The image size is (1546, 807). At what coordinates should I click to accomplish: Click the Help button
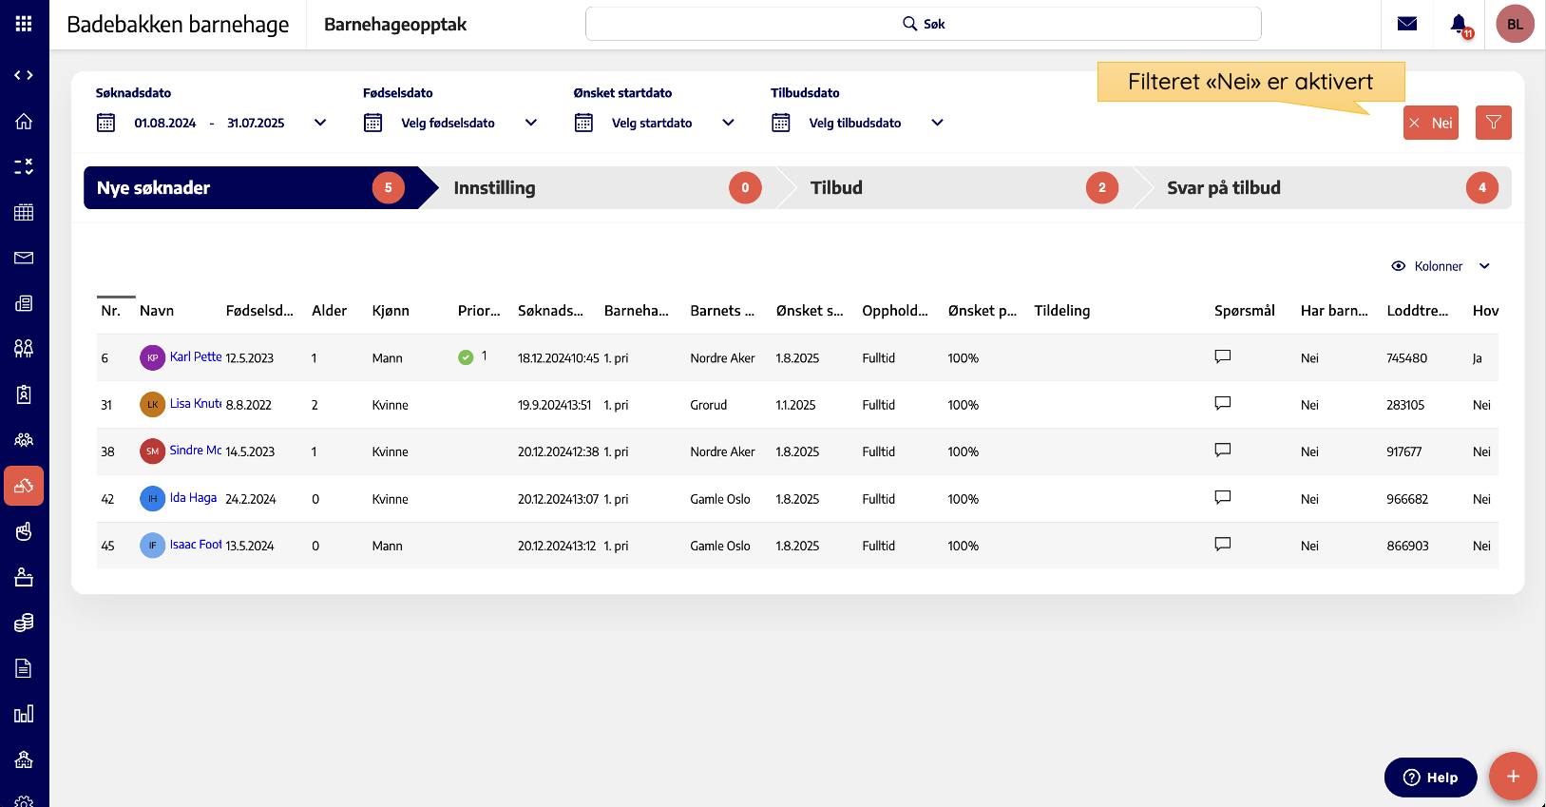[x=1430, y=777]
